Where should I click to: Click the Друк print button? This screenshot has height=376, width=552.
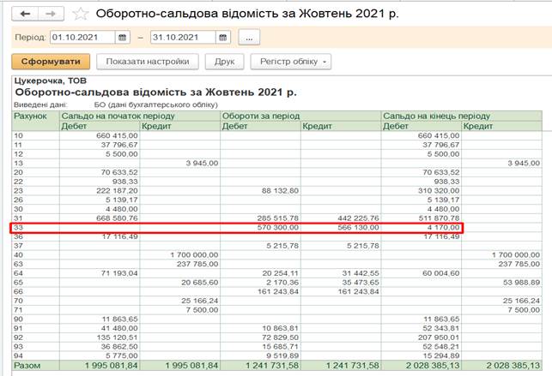[x=224, y=62]
